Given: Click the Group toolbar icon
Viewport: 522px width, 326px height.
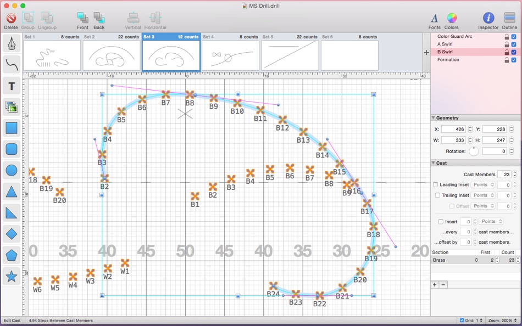Looking at the screenshot, I should 28,18.
